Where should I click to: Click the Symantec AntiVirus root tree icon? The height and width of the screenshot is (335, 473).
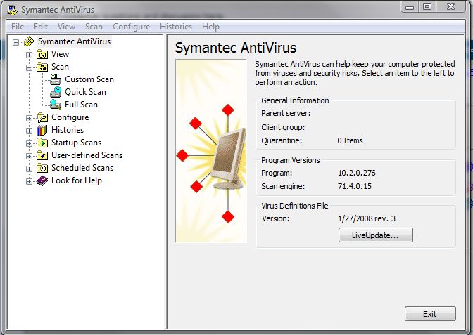[30, 41]
